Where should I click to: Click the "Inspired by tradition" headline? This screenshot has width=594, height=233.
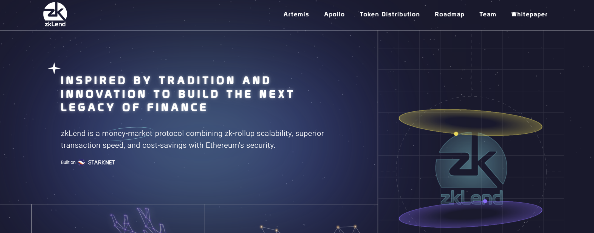point(177,94)
